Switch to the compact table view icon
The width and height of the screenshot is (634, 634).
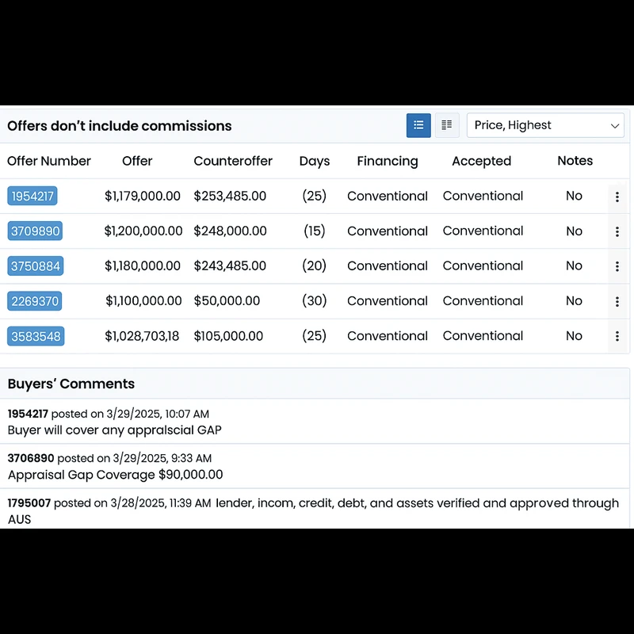(x=447, y=125)
